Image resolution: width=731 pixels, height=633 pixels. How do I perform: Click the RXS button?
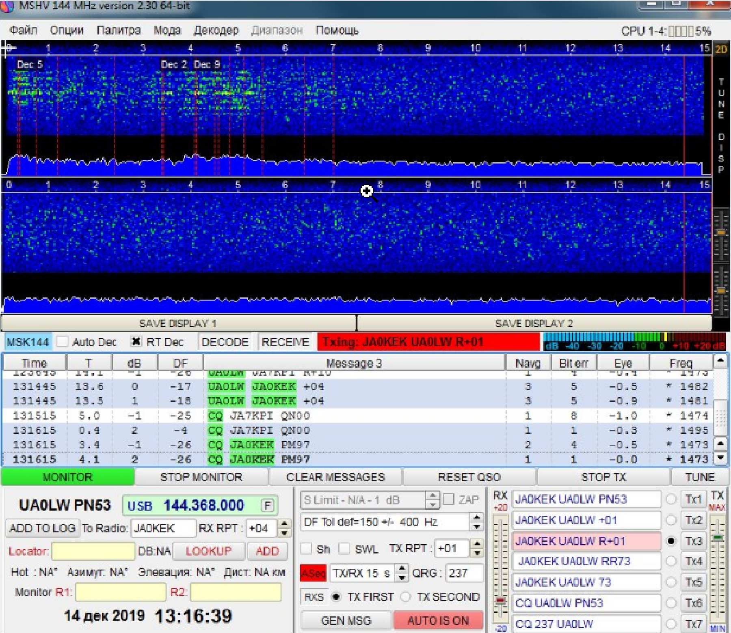[314, 597]
